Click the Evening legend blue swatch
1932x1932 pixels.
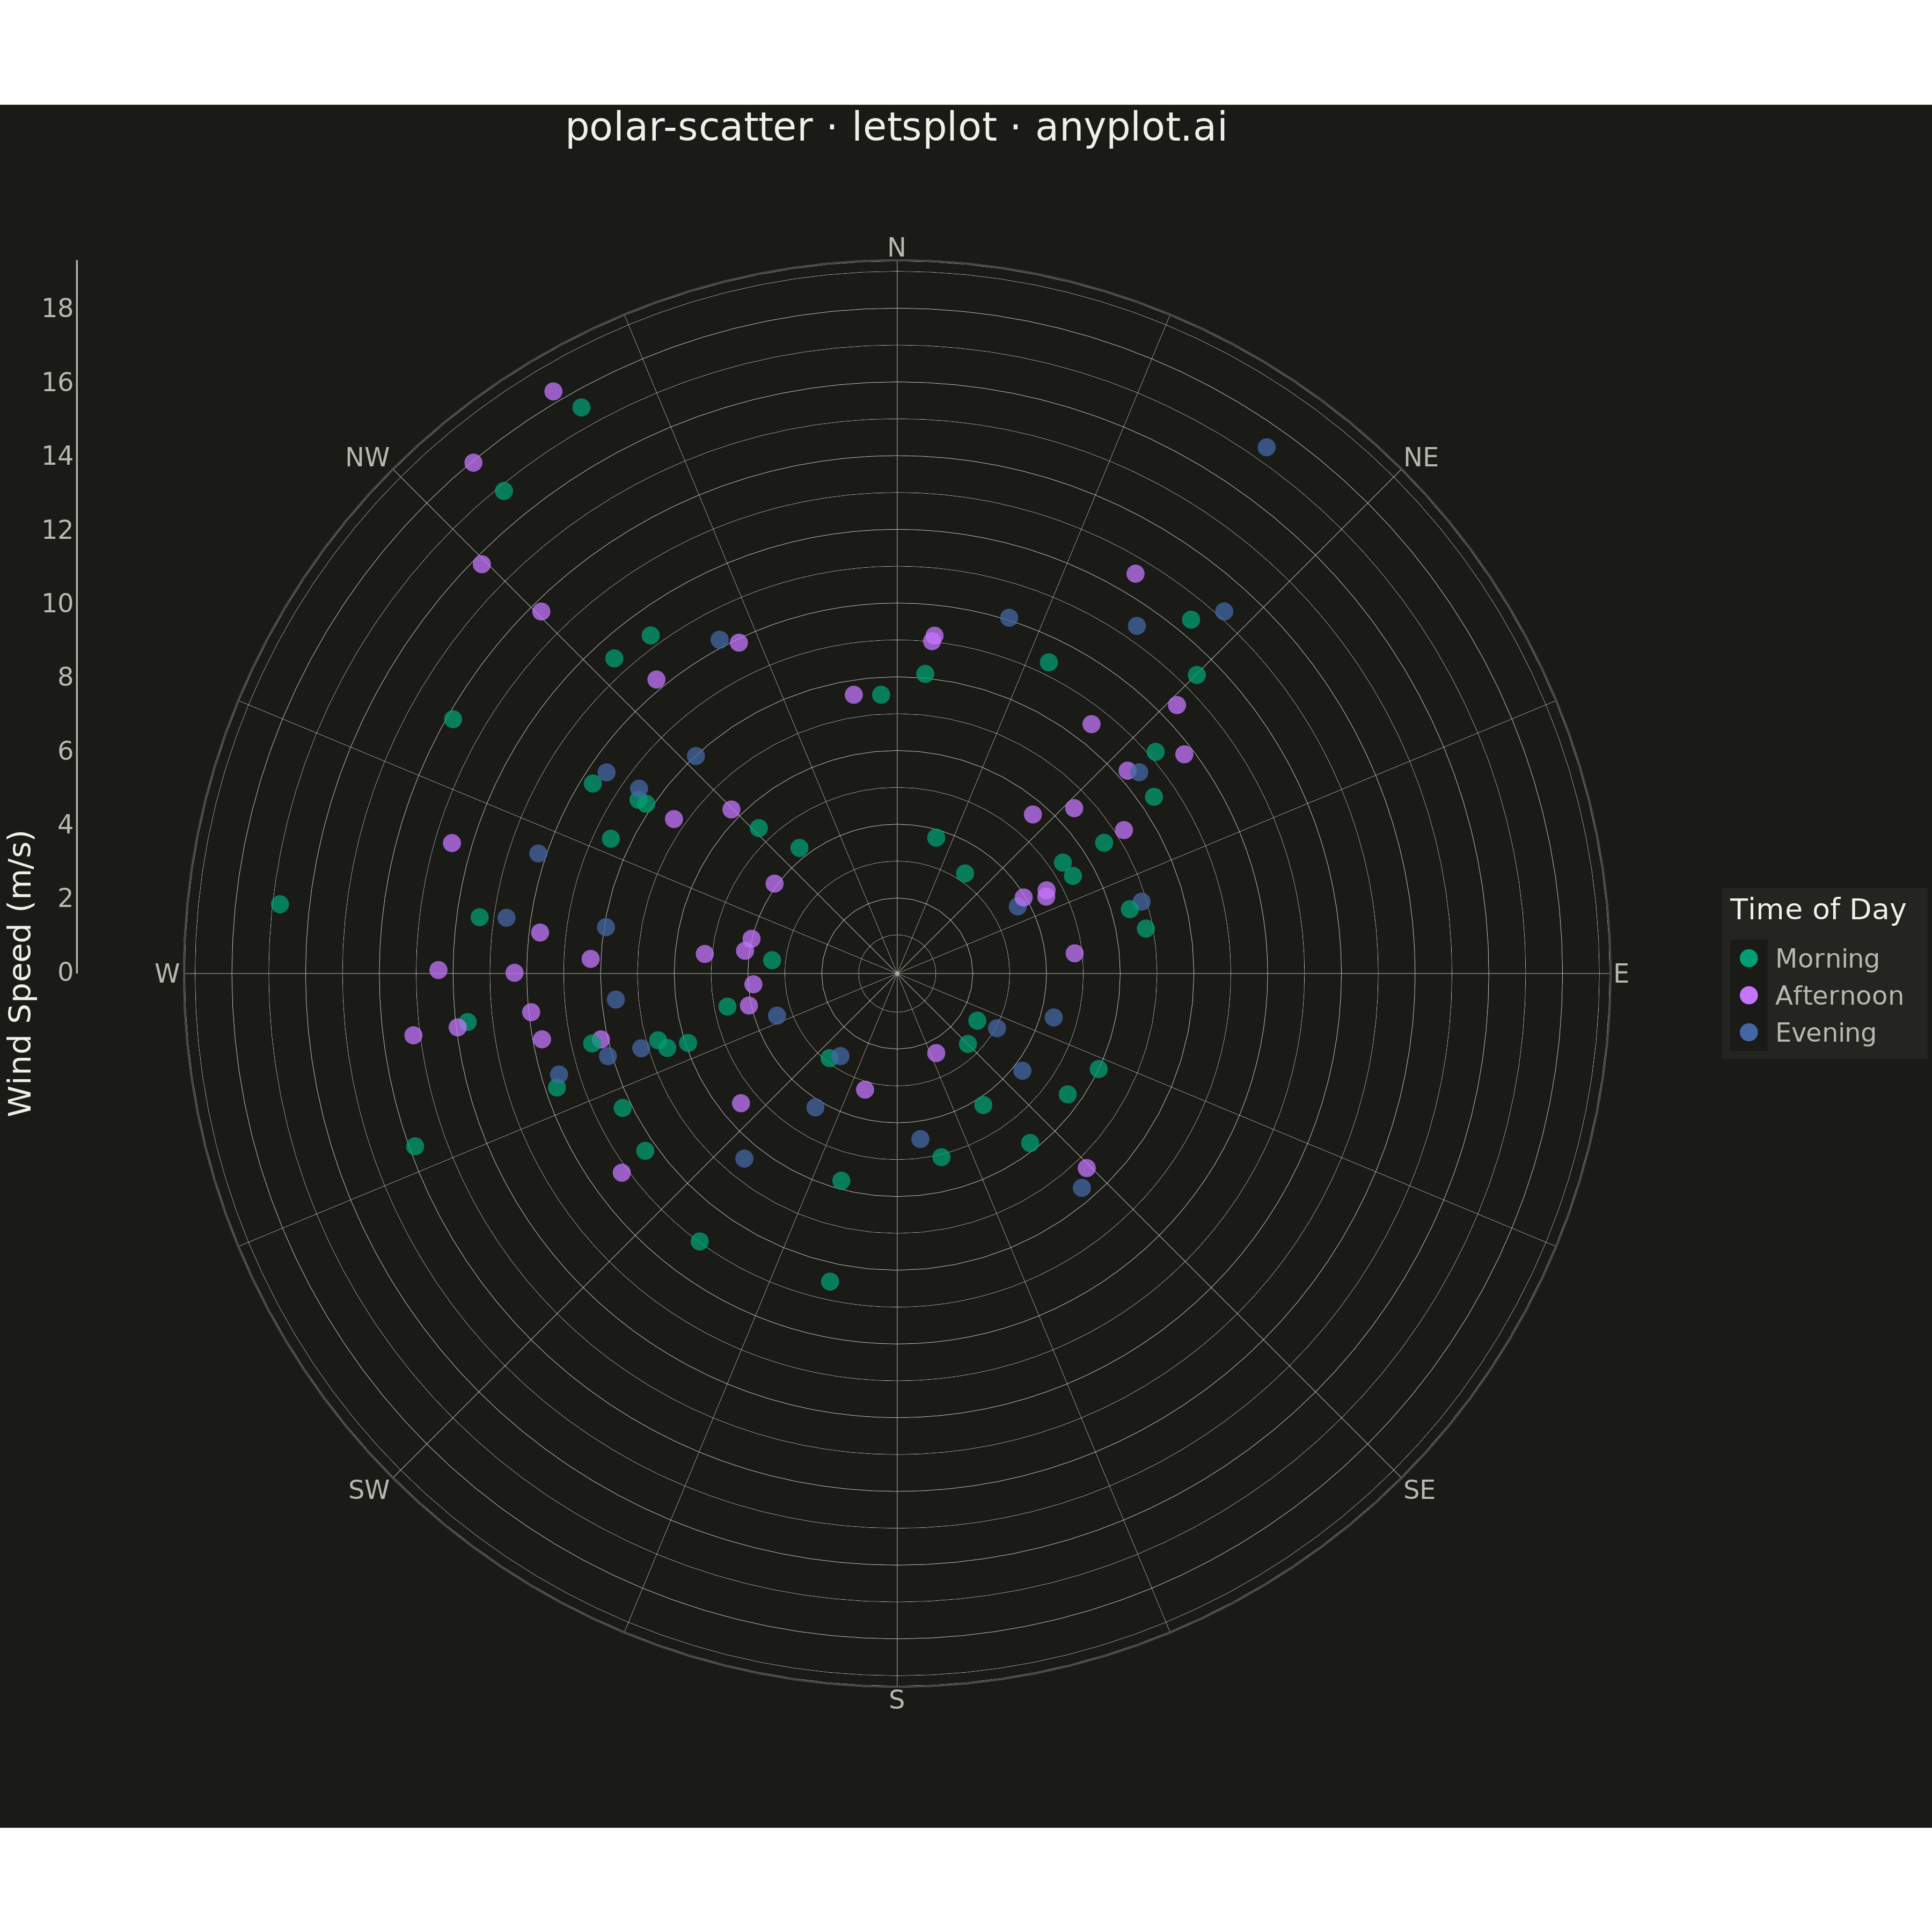point(1749,1032)
